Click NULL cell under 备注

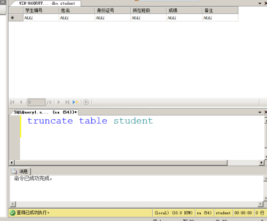coord(220,18)
